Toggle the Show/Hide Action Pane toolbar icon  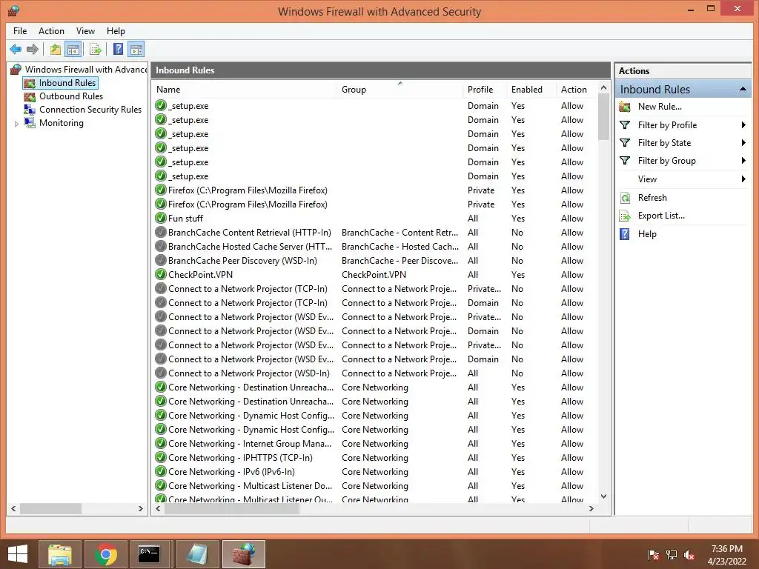click(136, 50)
